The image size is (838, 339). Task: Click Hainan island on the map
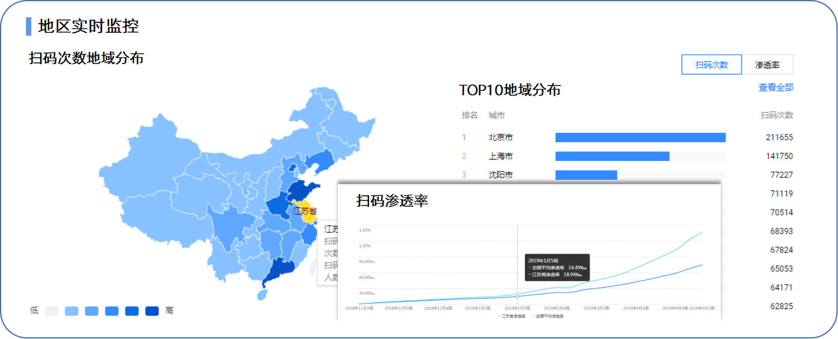(x=262, y=295)
